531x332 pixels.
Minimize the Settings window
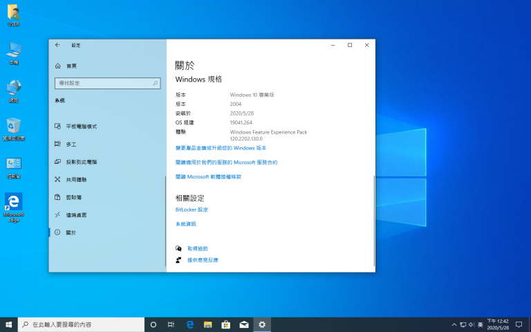tap(333, 45)
